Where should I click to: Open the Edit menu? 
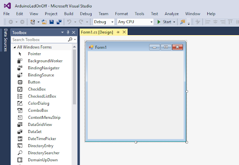point(19,14)
